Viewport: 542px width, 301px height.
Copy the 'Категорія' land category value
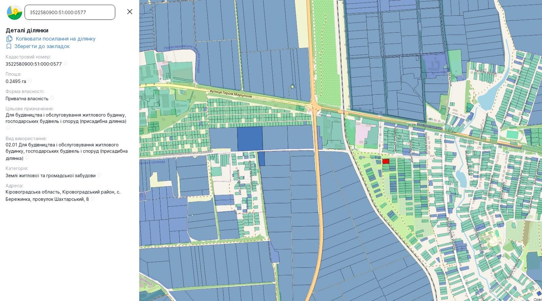pos(99,175)
